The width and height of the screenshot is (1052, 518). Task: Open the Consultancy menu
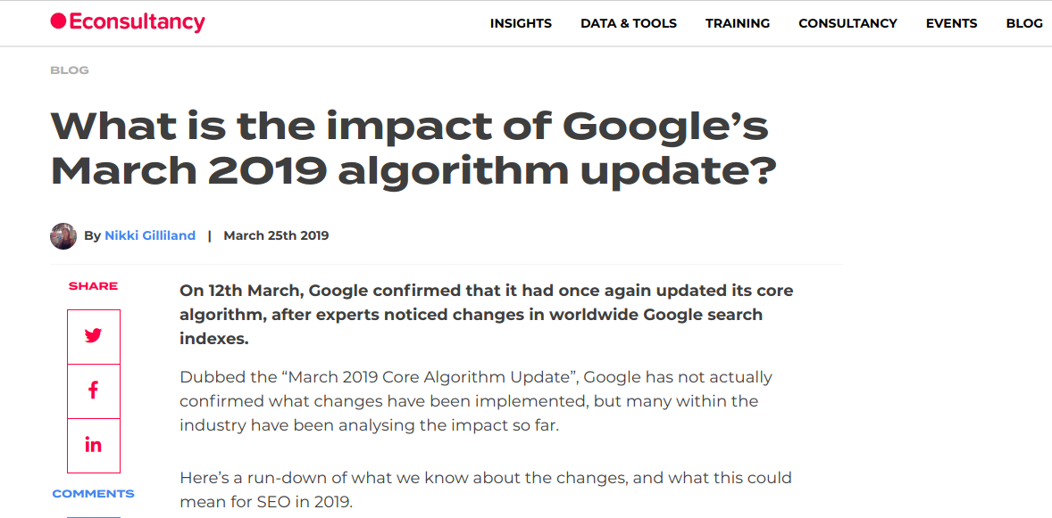click(847, 23)
